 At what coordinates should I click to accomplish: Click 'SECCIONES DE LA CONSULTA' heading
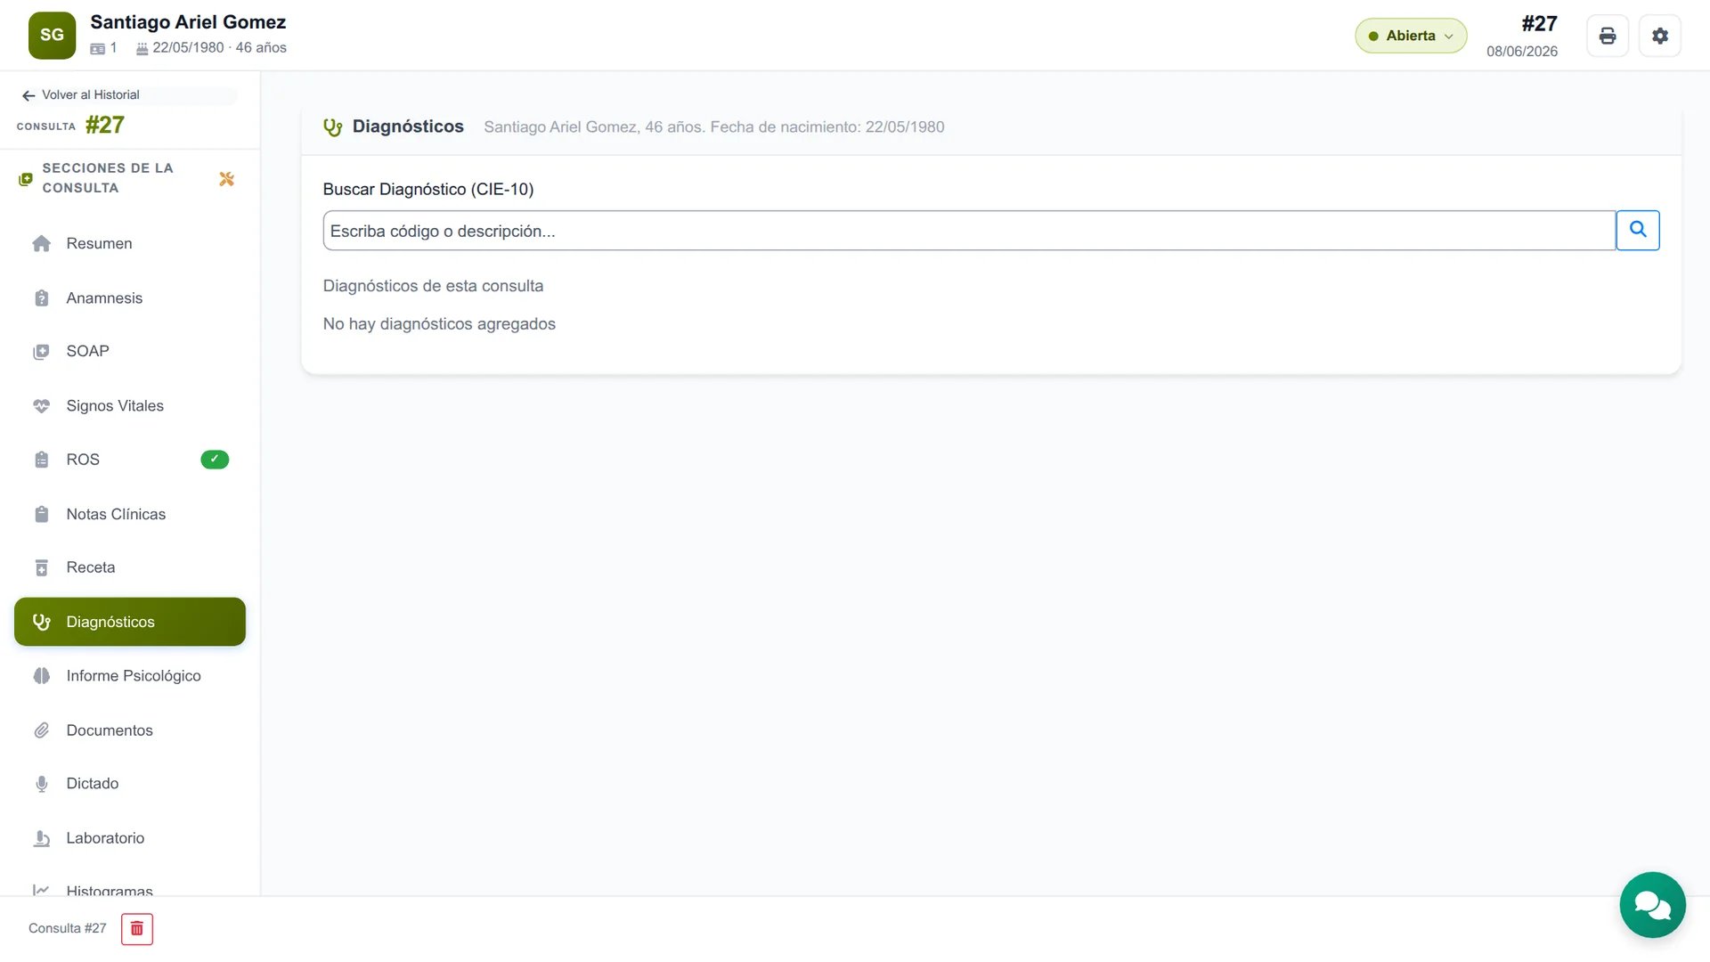tap(108, 178)
